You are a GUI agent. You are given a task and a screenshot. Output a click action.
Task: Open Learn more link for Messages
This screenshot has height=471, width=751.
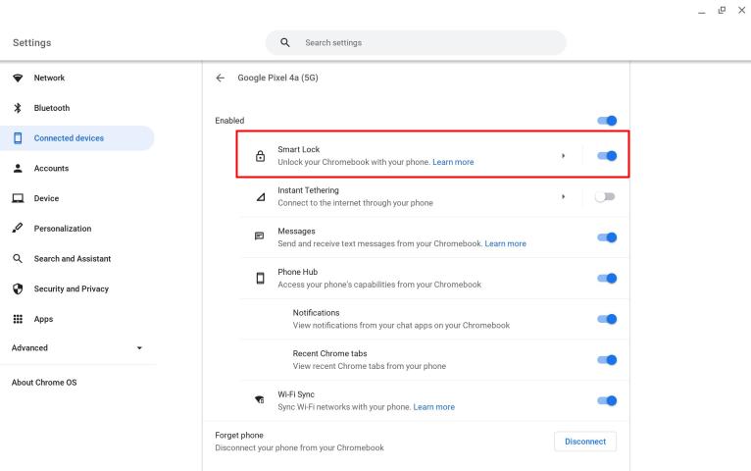(505, 243)
